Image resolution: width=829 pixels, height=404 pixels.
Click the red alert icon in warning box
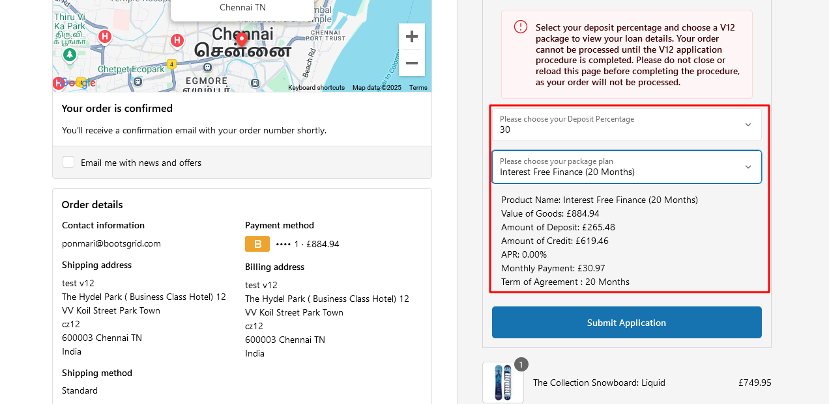pyautogui.click(x=521, y=27)
